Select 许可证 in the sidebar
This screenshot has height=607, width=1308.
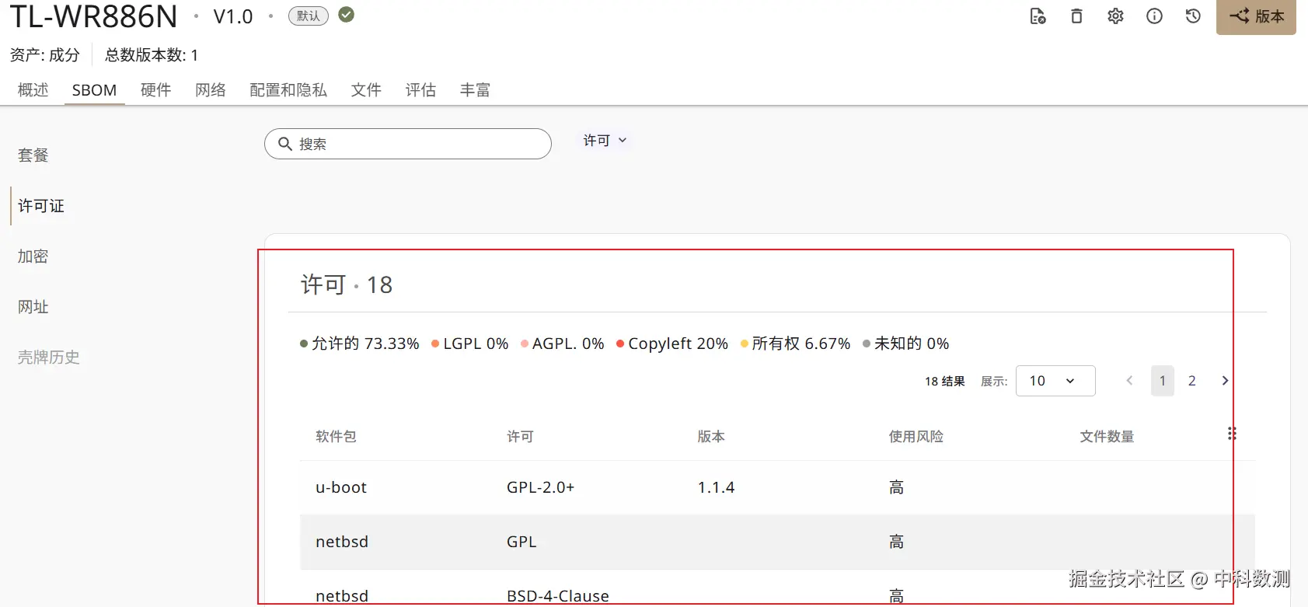41,206
